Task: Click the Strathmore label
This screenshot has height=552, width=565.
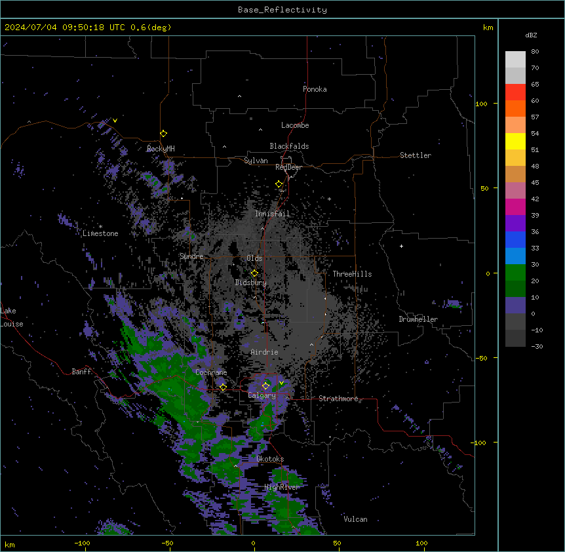Action: [338, 399]
